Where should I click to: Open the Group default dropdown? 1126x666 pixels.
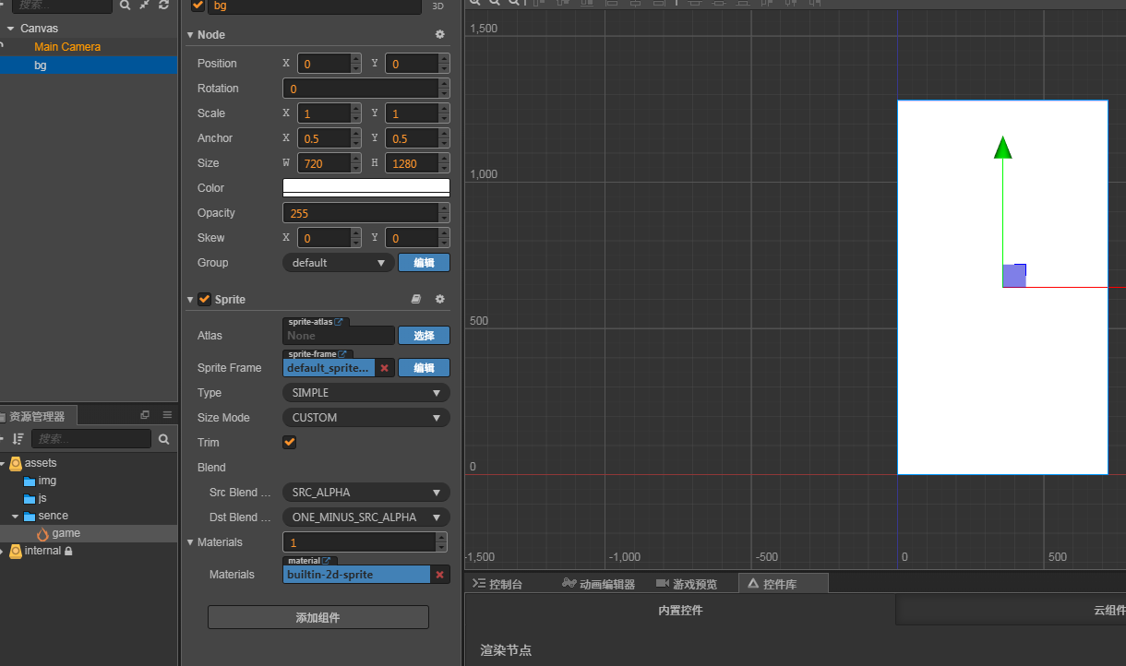338,263
